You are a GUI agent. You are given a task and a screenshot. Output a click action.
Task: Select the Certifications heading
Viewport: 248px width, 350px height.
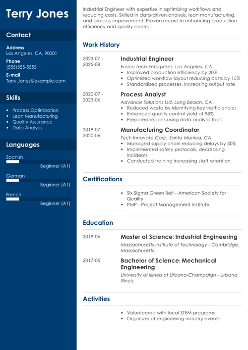click(102, 179)
